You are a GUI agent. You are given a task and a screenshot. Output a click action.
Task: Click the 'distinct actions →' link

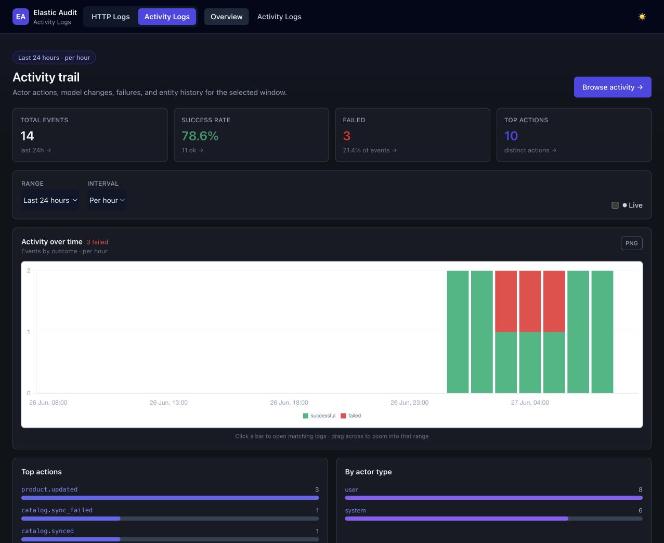pyautogui.click(x=530, y=150)
